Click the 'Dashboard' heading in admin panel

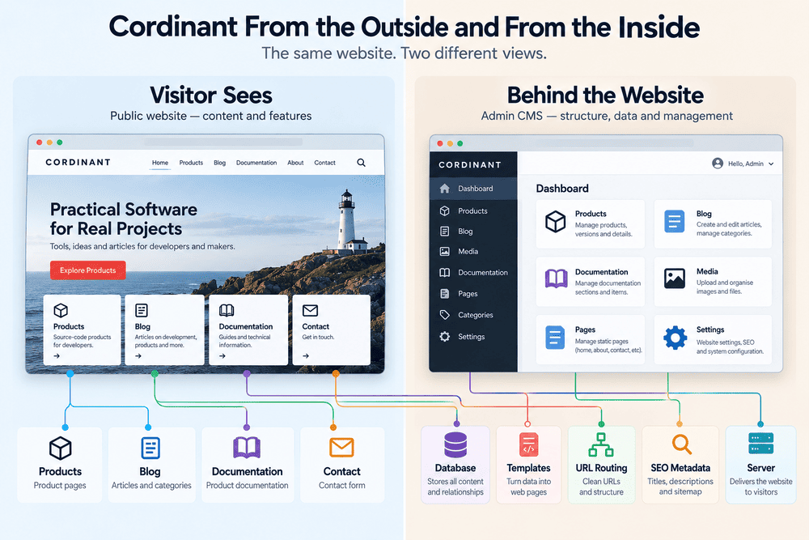(x=562, y=189)
